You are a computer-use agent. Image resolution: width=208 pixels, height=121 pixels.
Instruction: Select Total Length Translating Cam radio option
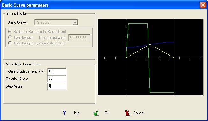coord(10,37)
